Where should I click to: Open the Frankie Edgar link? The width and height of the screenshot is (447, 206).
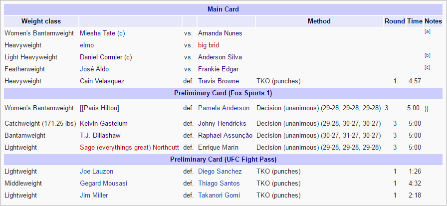[x=219, y=69]
